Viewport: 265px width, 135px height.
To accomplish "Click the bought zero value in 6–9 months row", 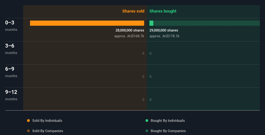I will coord(150,76).
